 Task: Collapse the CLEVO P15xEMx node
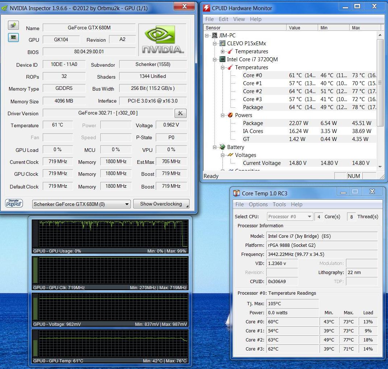click(x=215, y=43)
